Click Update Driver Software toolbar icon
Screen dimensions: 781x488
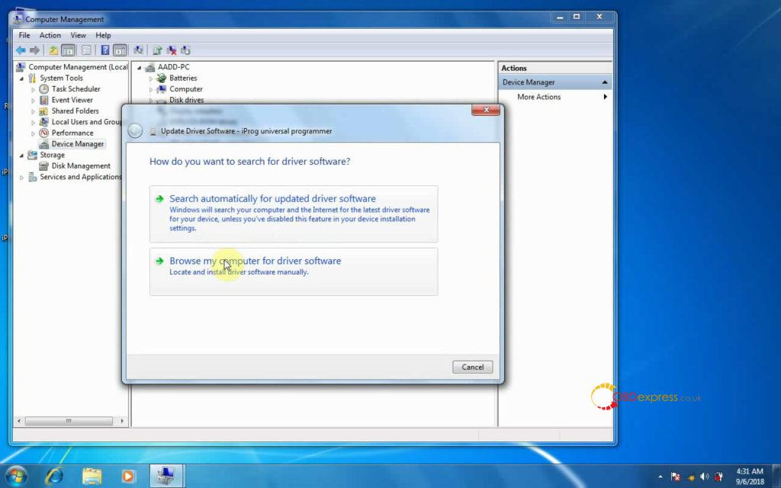157,50
